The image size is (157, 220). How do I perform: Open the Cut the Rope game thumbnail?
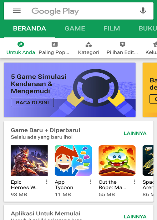[117, 160]
